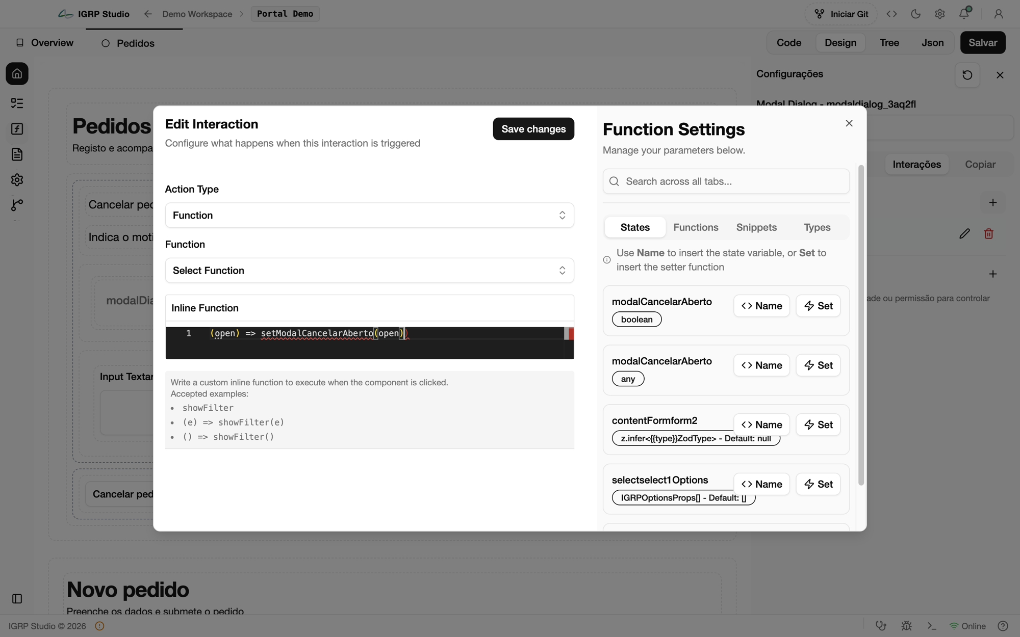Open the user profile icon
Viewport: 1020px width, 637px height.
click(x=999, y=14)
